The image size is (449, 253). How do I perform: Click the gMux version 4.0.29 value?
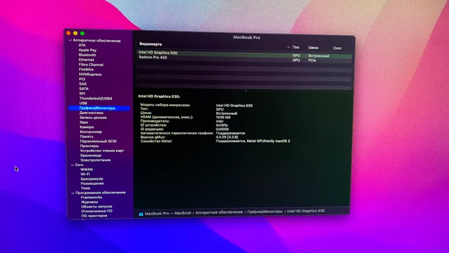[x=227, y=137]
